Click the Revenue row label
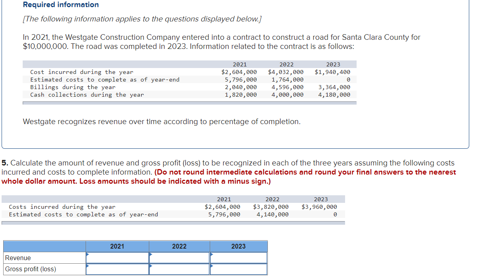478x280 pixels. (18, 258)
